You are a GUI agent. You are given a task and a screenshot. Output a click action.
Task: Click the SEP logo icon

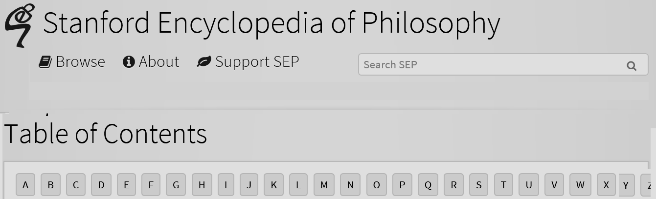click(x=20, y=25)
